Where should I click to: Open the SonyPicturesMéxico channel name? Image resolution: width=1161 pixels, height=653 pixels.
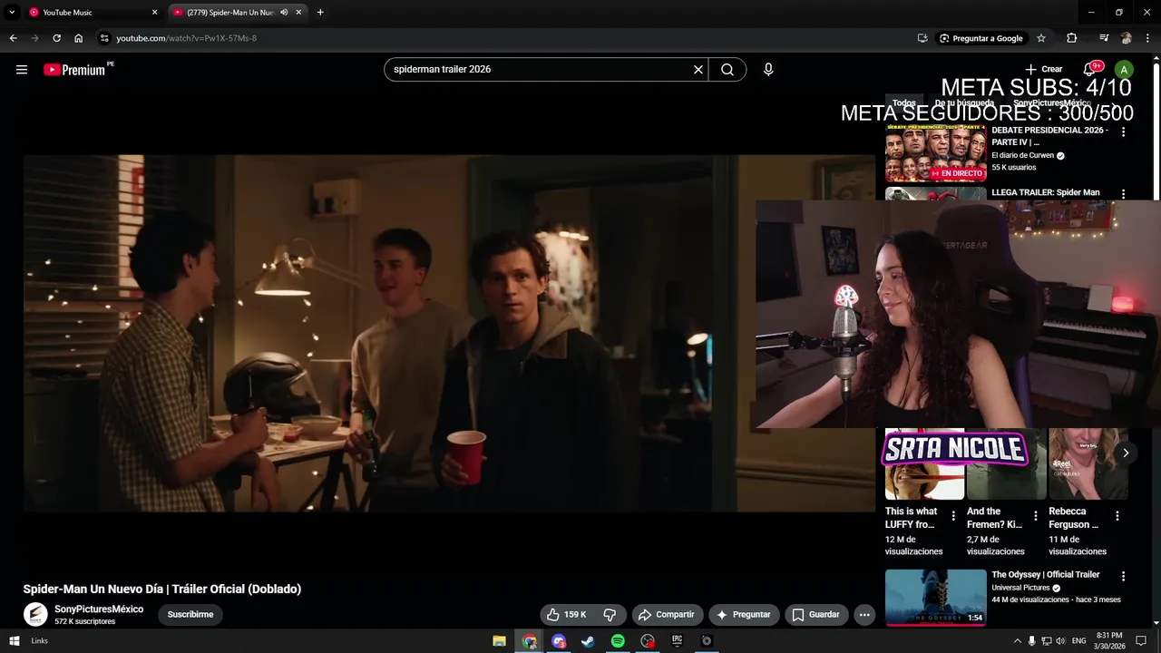pos(99,609)
